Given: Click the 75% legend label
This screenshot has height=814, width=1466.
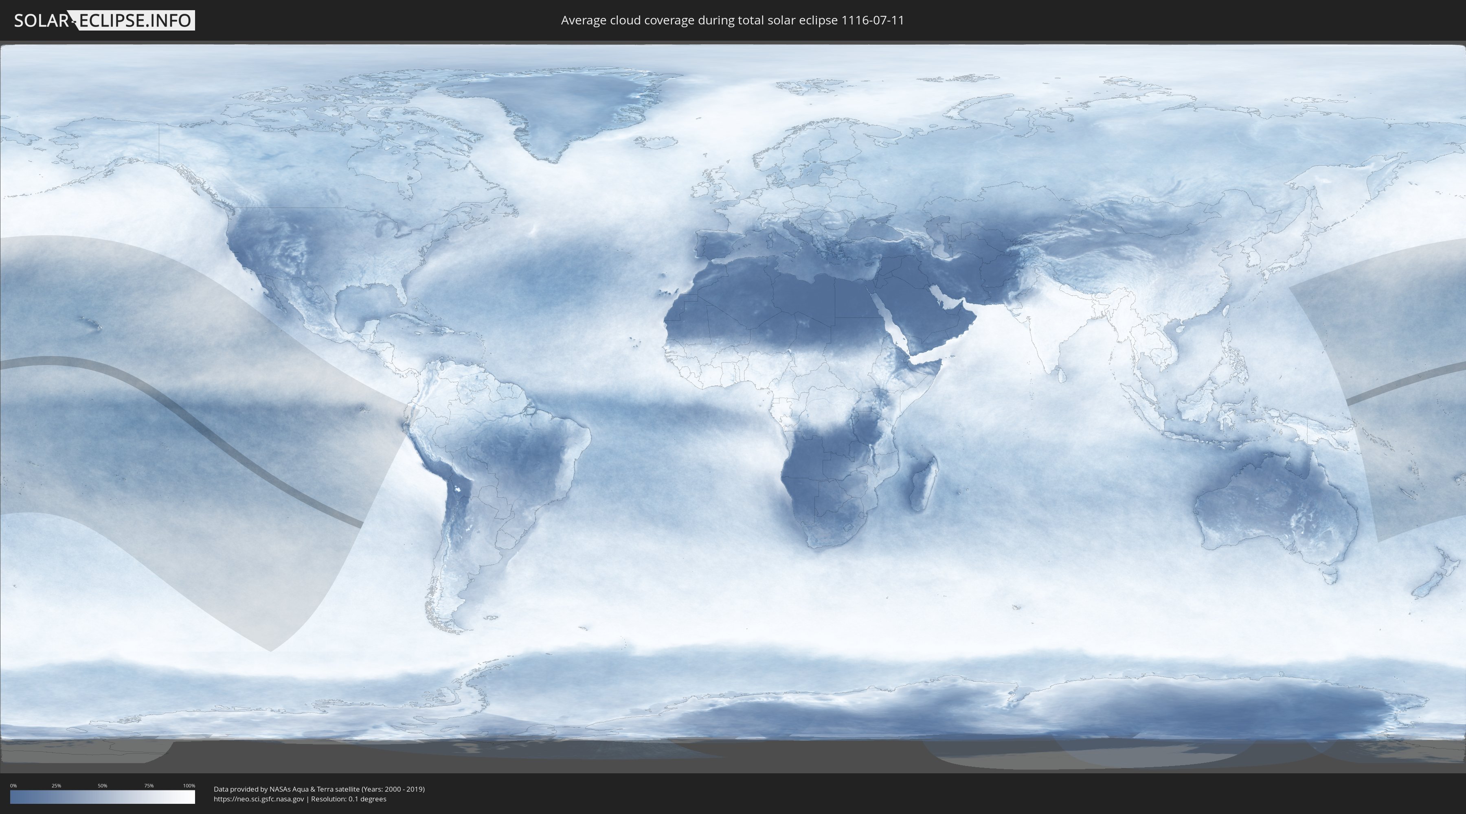Looking at the screenshot, I should pyautogui.click(x=149, y=786).
